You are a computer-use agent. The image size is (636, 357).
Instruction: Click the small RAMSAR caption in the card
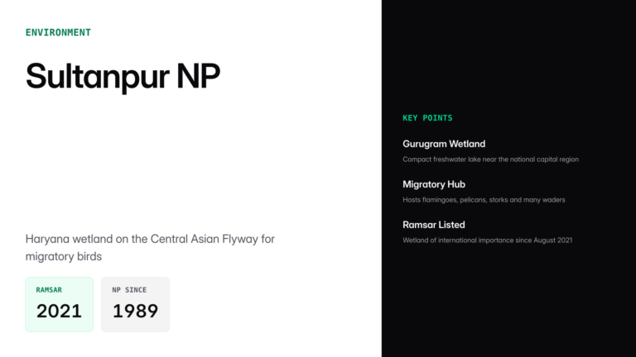[49, 290]
